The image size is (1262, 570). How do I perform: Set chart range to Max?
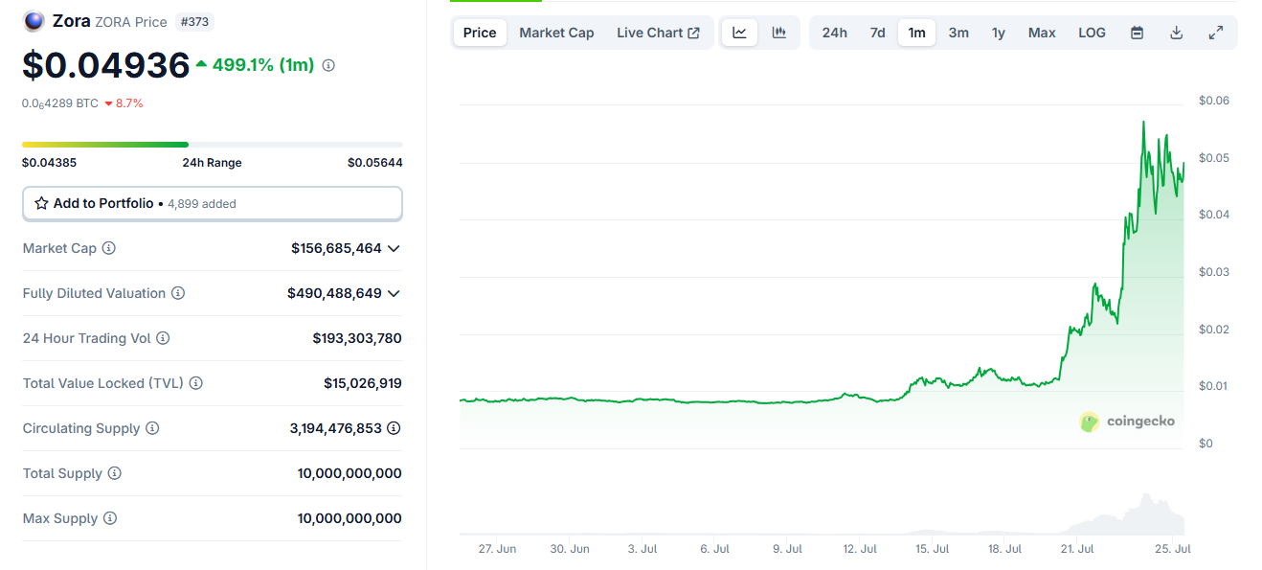(1042, 33)
